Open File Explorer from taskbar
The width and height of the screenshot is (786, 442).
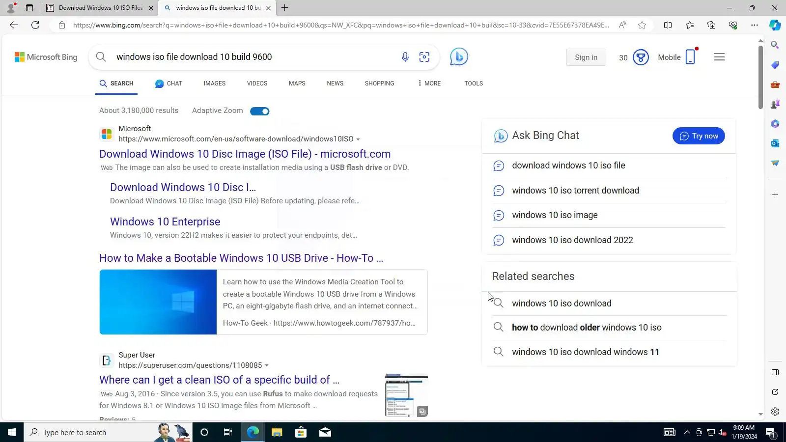[277, 432]
